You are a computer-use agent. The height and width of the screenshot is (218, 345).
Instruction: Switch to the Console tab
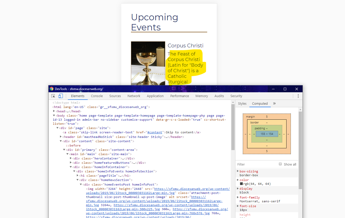pyautogui.click(x=97, y=96)
